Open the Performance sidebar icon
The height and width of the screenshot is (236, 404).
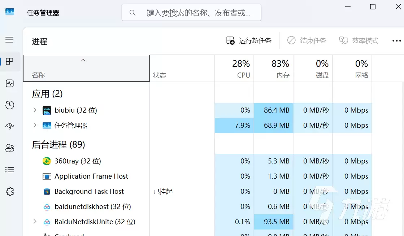(9, 83)
